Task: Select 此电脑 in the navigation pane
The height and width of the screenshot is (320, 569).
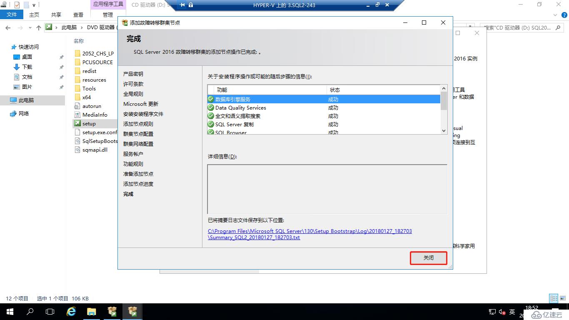Action: [26, 100]
